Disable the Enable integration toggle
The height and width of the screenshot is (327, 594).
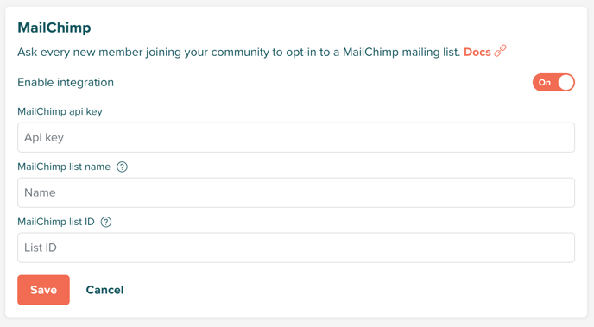tap(553, 83)
